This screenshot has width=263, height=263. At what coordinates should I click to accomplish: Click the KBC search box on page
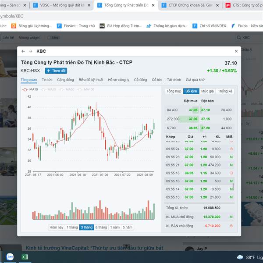pyautogui.click(x=249, y=38)
